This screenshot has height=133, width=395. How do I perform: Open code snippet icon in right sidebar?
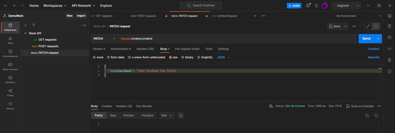pyautogui.click(x=389, y=49)
